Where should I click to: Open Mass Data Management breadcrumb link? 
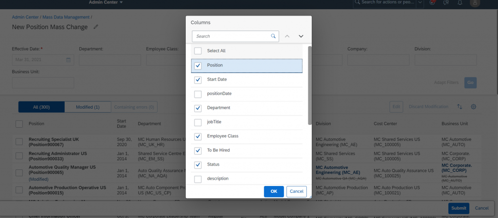click(x=66, y=17)
